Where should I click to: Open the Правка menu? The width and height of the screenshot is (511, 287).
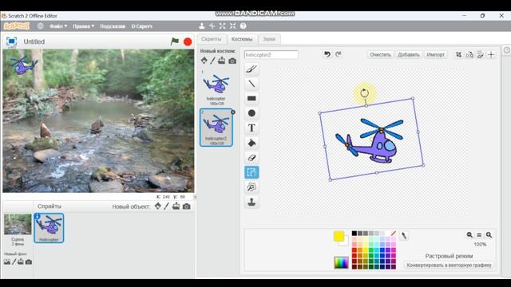[83, 26]
